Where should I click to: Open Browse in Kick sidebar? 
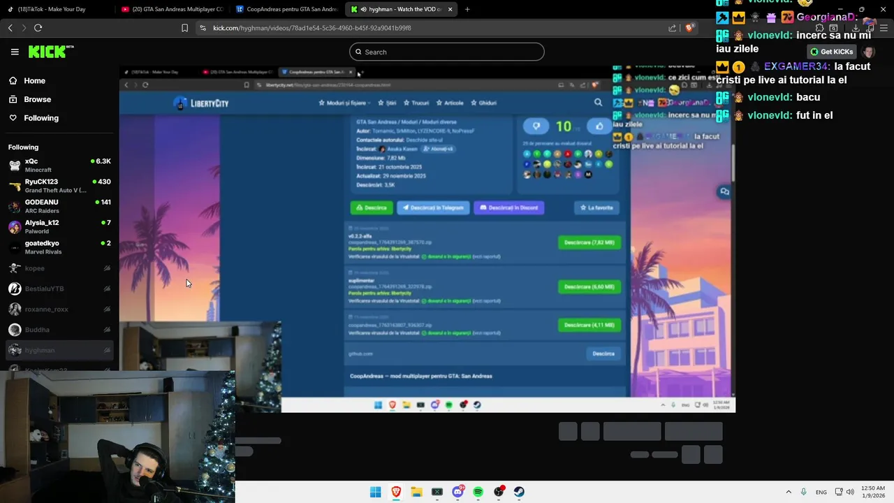tap(37, 99)
